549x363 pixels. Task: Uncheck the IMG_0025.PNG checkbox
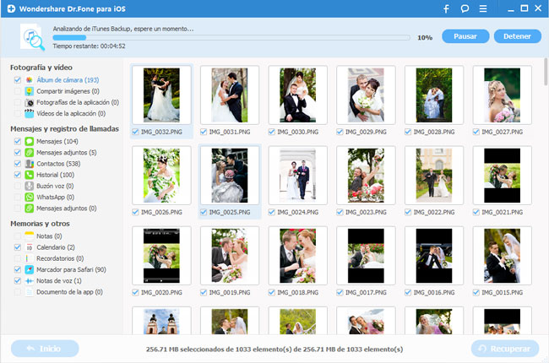[x=204, y=212]
